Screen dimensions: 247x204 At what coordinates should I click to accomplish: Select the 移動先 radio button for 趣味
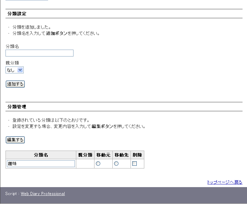click(116, 164)
